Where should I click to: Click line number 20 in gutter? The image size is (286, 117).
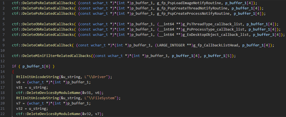(2, 103)
